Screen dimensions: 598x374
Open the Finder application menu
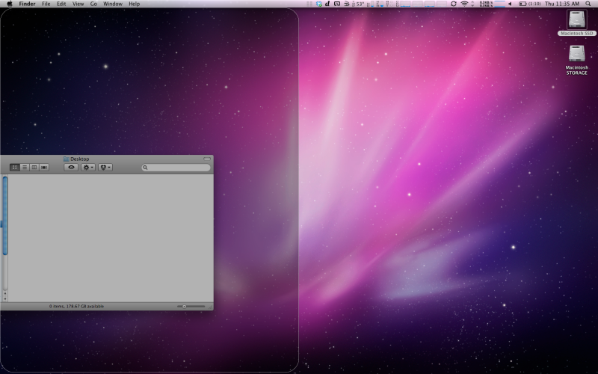click(x=27, y=4)
